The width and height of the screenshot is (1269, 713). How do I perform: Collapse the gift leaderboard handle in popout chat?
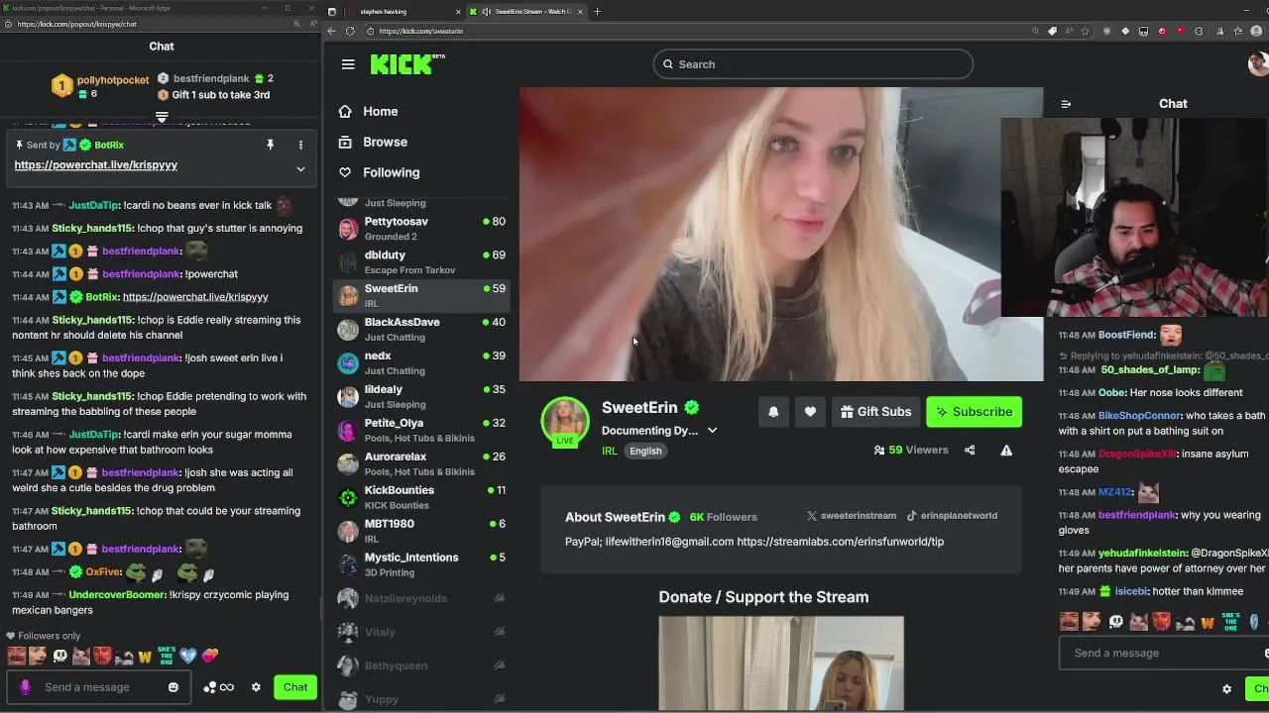pos(162,117)
